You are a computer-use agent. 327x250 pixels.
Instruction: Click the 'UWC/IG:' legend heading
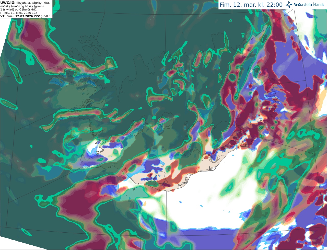pos(8,3)
